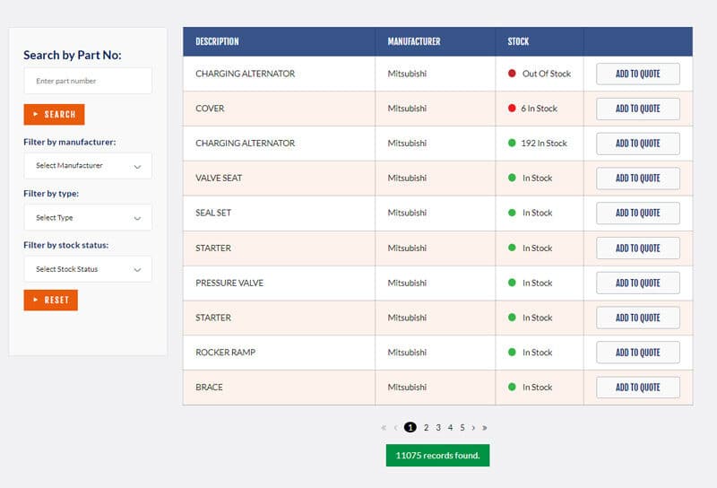This screenshot has height=488, width=717.
Task: Focus the Enter part number field
Action: (x=88, y=81)
